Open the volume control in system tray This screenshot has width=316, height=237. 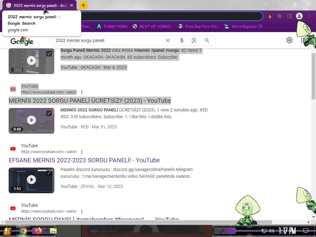point(272,231)
